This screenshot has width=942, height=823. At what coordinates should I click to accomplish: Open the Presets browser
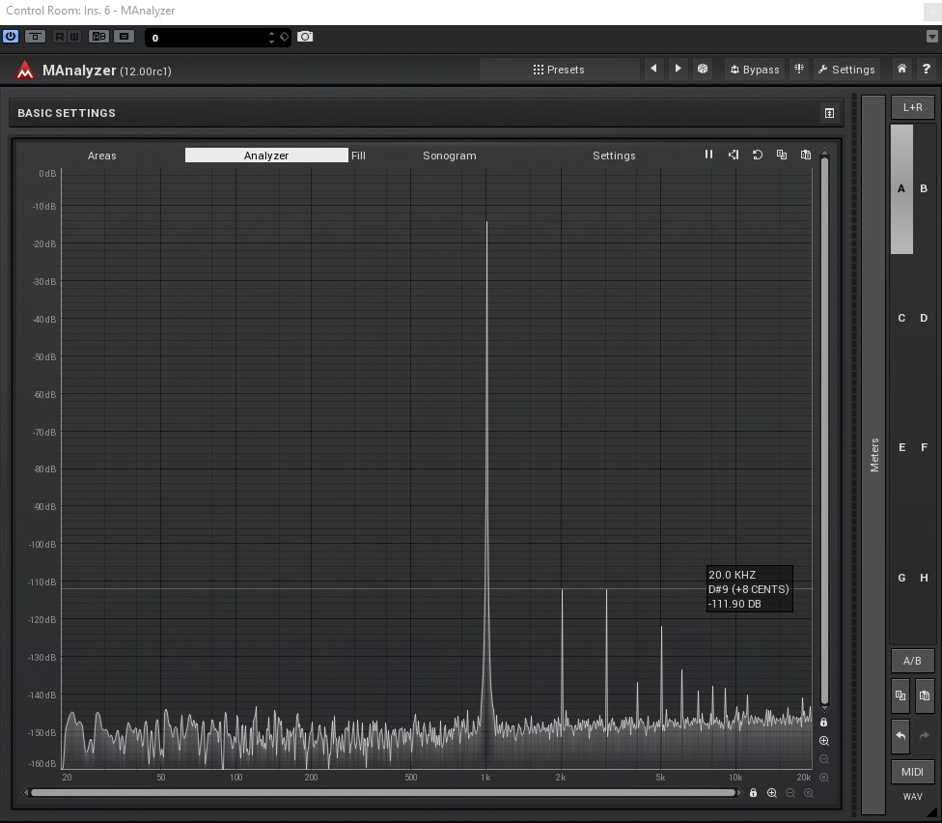click(x=559, y=70)
